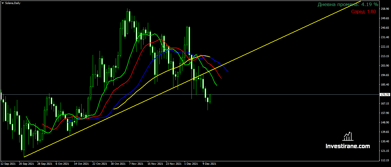
Task: Open the Investirane.com watermark text link
Action: 348,146
